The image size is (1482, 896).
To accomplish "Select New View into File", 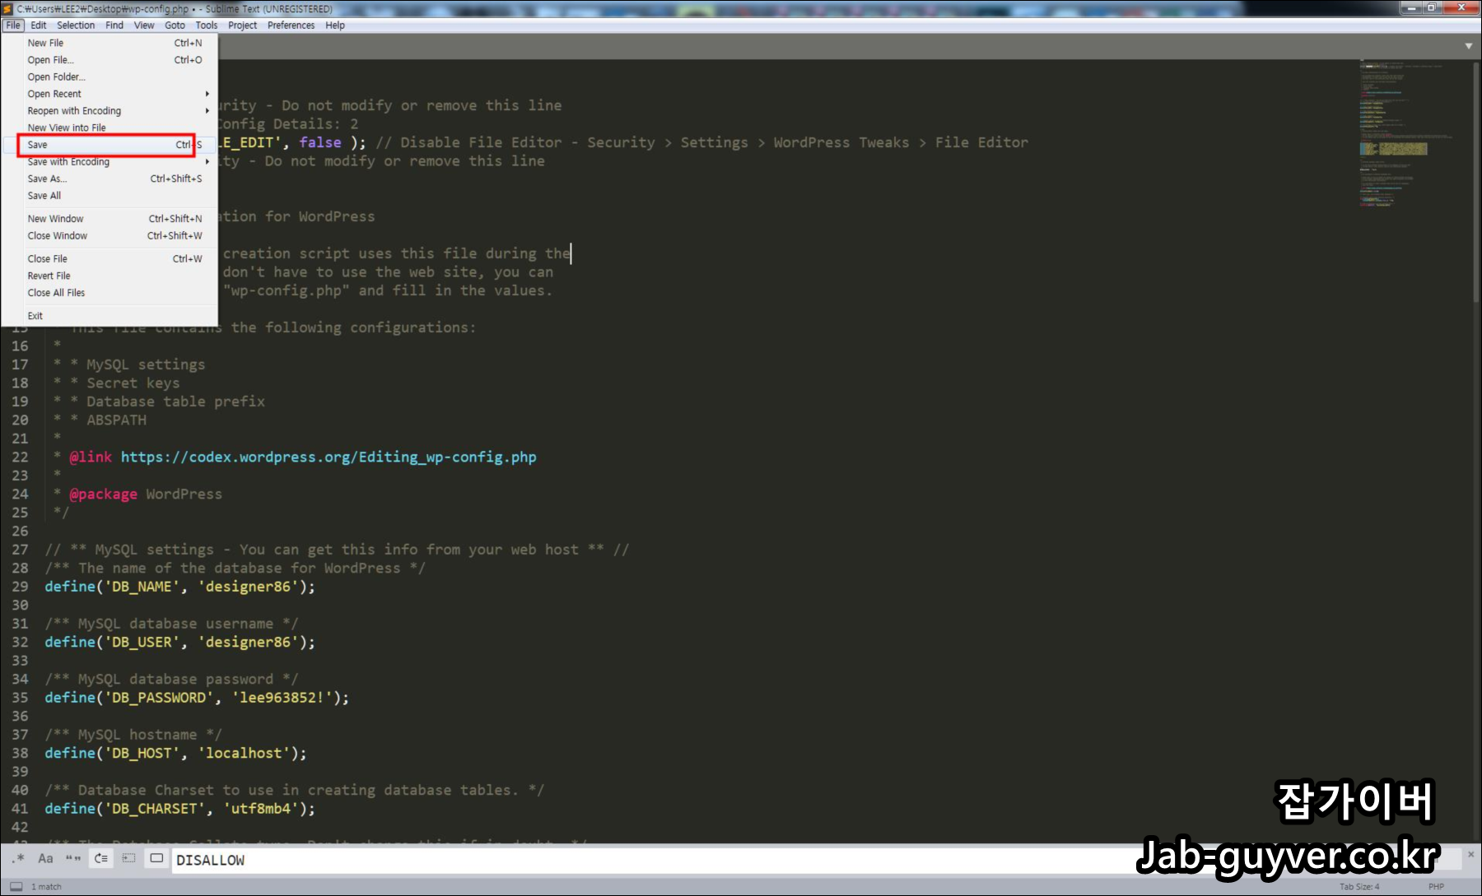I will [x=110, y=128].
